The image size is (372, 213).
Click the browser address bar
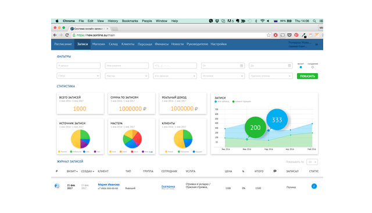tap(171, 35)
